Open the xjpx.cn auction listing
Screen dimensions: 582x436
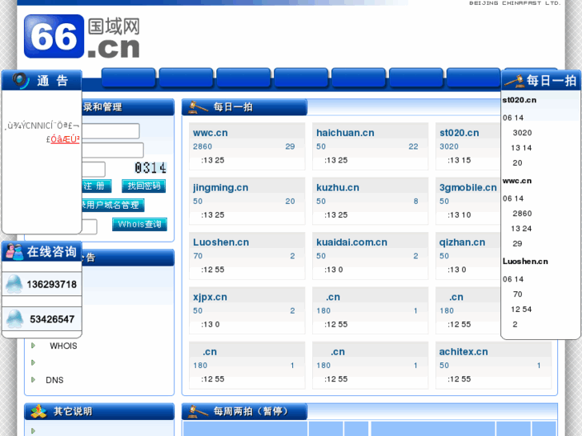tap(210, 297)
